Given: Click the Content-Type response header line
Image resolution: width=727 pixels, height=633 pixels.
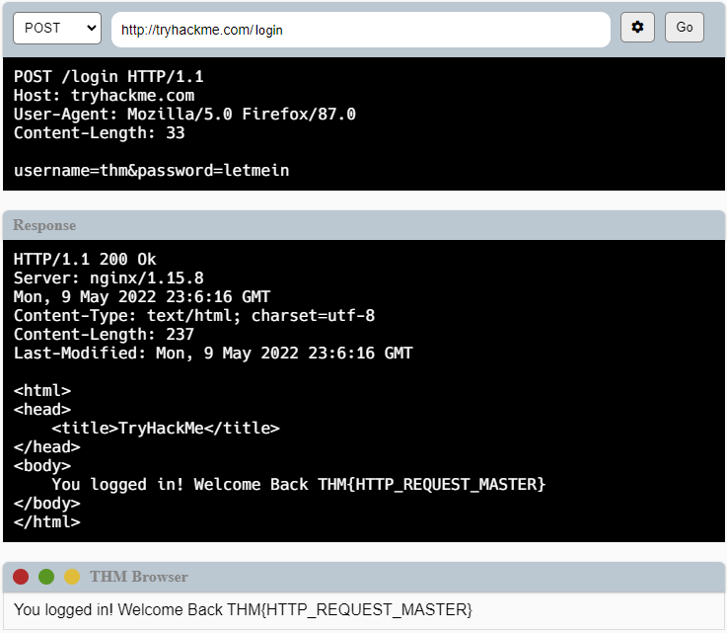Looking at the screenshot, I should [193, 316].
